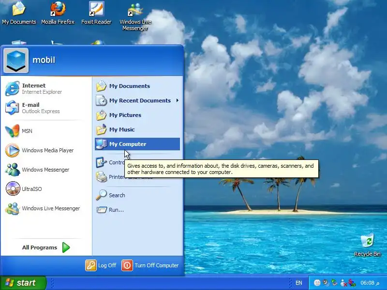Open Foxit Reader desktop shortcut

pos(96,13)
